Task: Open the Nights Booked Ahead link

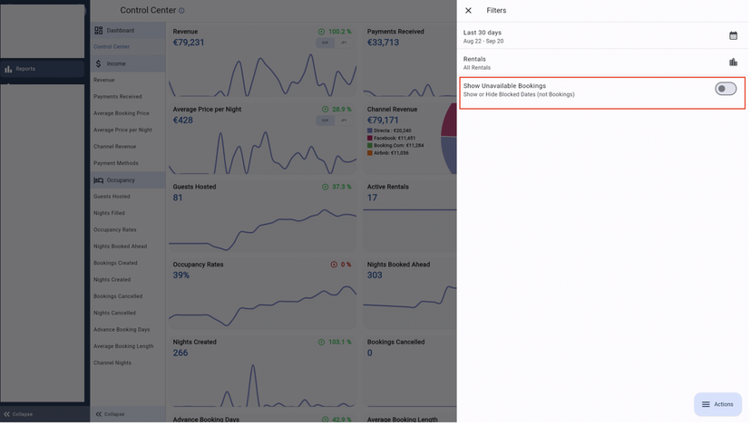Action: (x=120, y=247)
